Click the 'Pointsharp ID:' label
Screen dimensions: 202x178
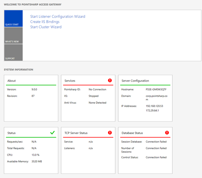[x=72, y=90]
